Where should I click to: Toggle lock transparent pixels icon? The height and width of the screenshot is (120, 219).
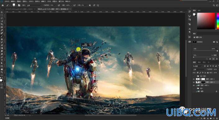[198, 73]
